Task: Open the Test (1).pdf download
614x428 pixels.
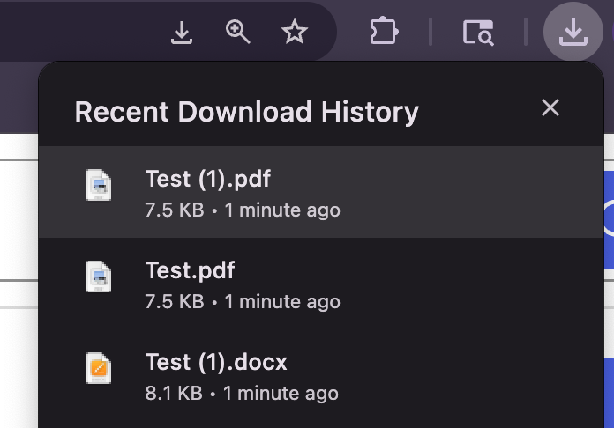Action: (x=321, y=192)
